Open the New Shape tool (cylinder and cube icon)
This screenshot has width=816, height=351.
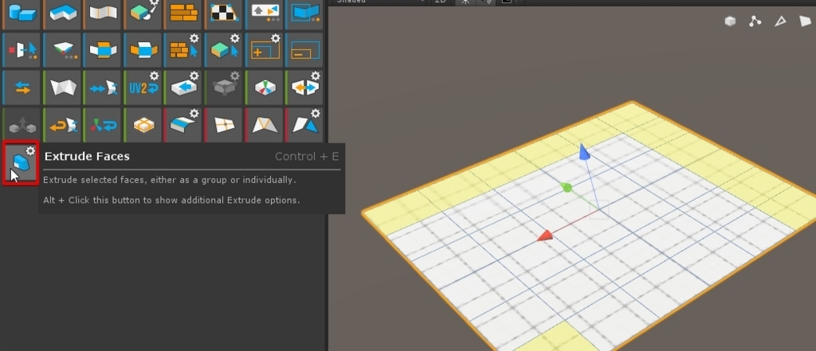22,13
